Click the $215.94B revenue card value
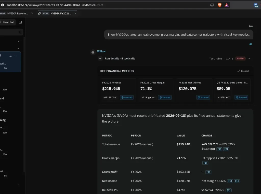The height and width of the screenshot is (194, 261). point(111,89)
